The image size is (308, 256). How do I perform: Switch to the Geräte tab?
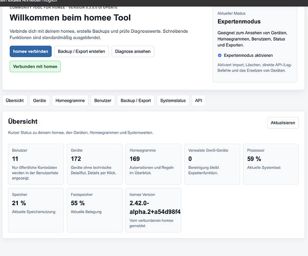pos(39,100)
